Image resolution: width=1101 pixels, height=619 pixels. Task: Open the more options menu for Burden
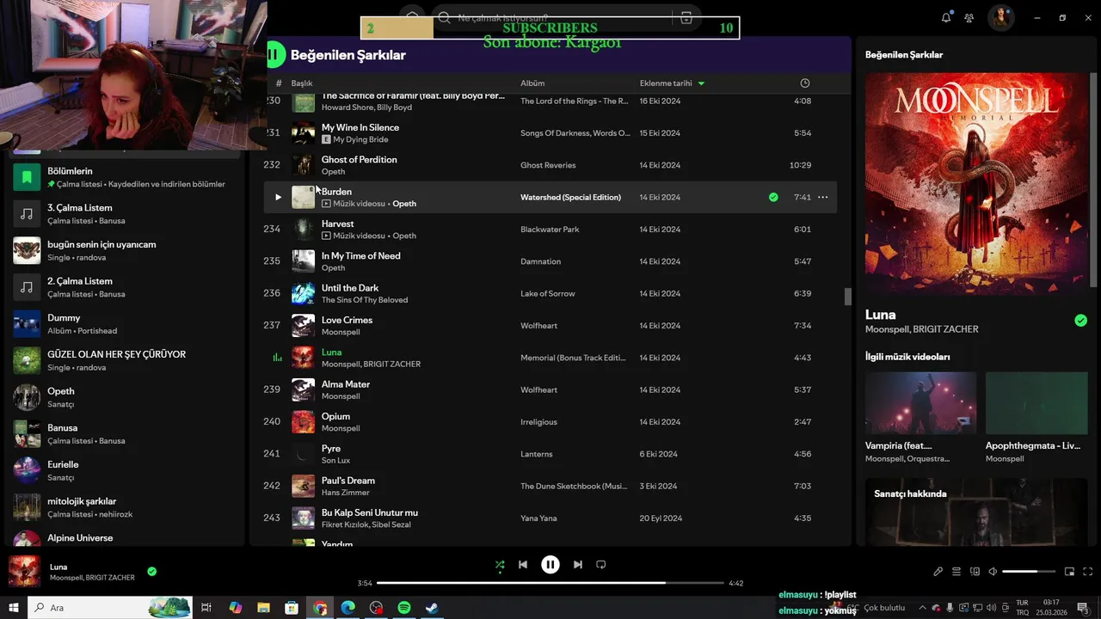(822, 197)
